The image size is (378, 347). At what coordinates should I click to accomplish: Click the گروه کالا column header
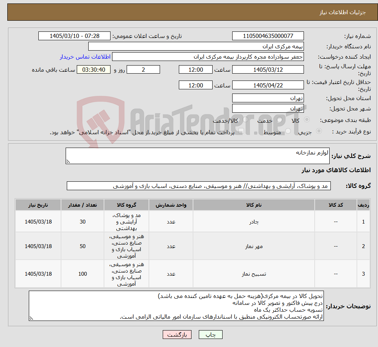click(x=127, y=205)
